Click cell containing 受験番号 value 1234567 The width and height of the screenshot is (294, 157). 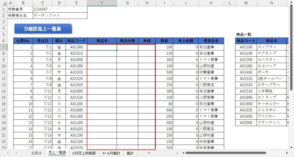(60, 9)
